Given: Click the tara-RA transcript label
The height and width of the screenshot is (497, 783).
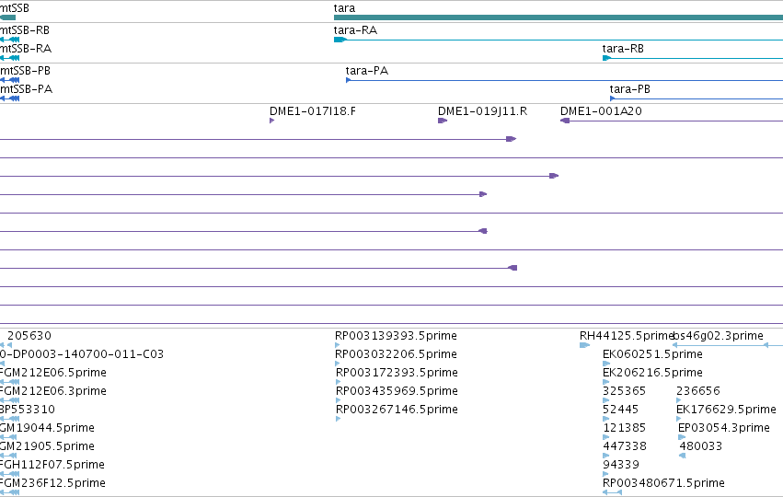Looking at the screenshot, I should click(355, 30).
